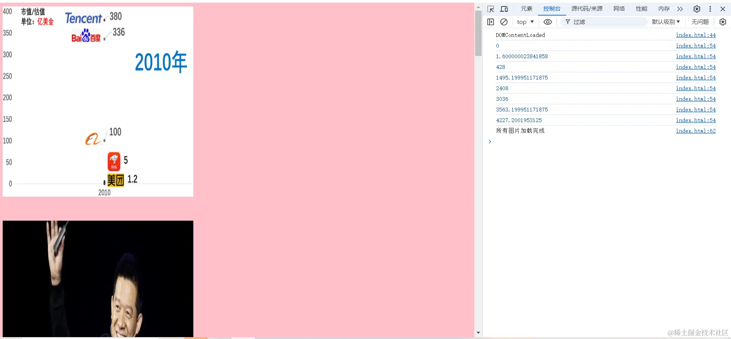
Task: Open console settings gear next to 无问题
Action: [723, 22]
